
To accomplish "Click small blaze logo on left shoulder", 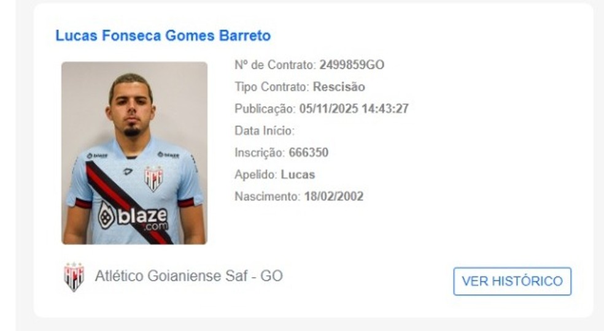I will (97, 156).
